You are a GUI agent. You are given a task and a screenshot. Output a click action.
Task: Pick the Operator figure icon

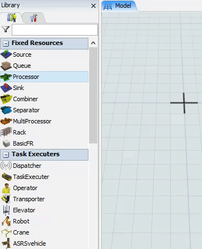coord(6,188)
